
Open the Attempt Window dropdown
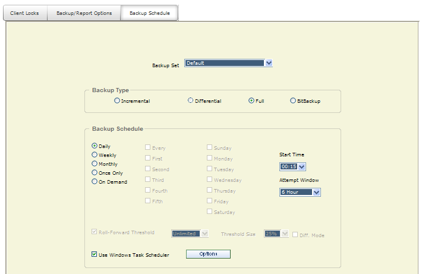[300, 192]
